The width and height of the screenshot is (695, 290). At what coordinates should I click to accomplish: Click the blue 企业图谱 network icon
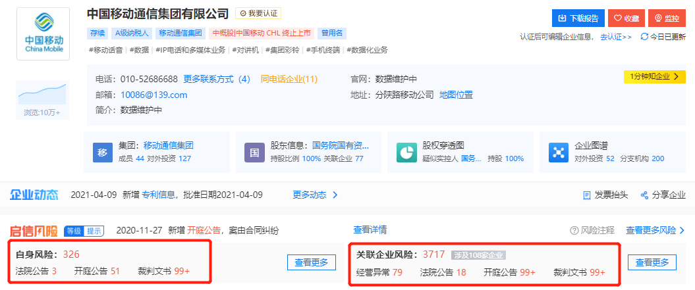tap(559, 153)
